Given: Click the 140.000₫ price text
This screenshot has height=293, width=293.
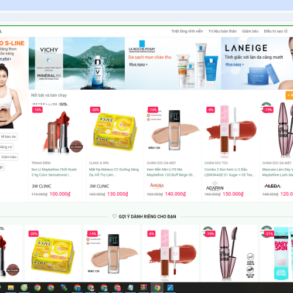Looking at the screenshot, I should (175, 194).
